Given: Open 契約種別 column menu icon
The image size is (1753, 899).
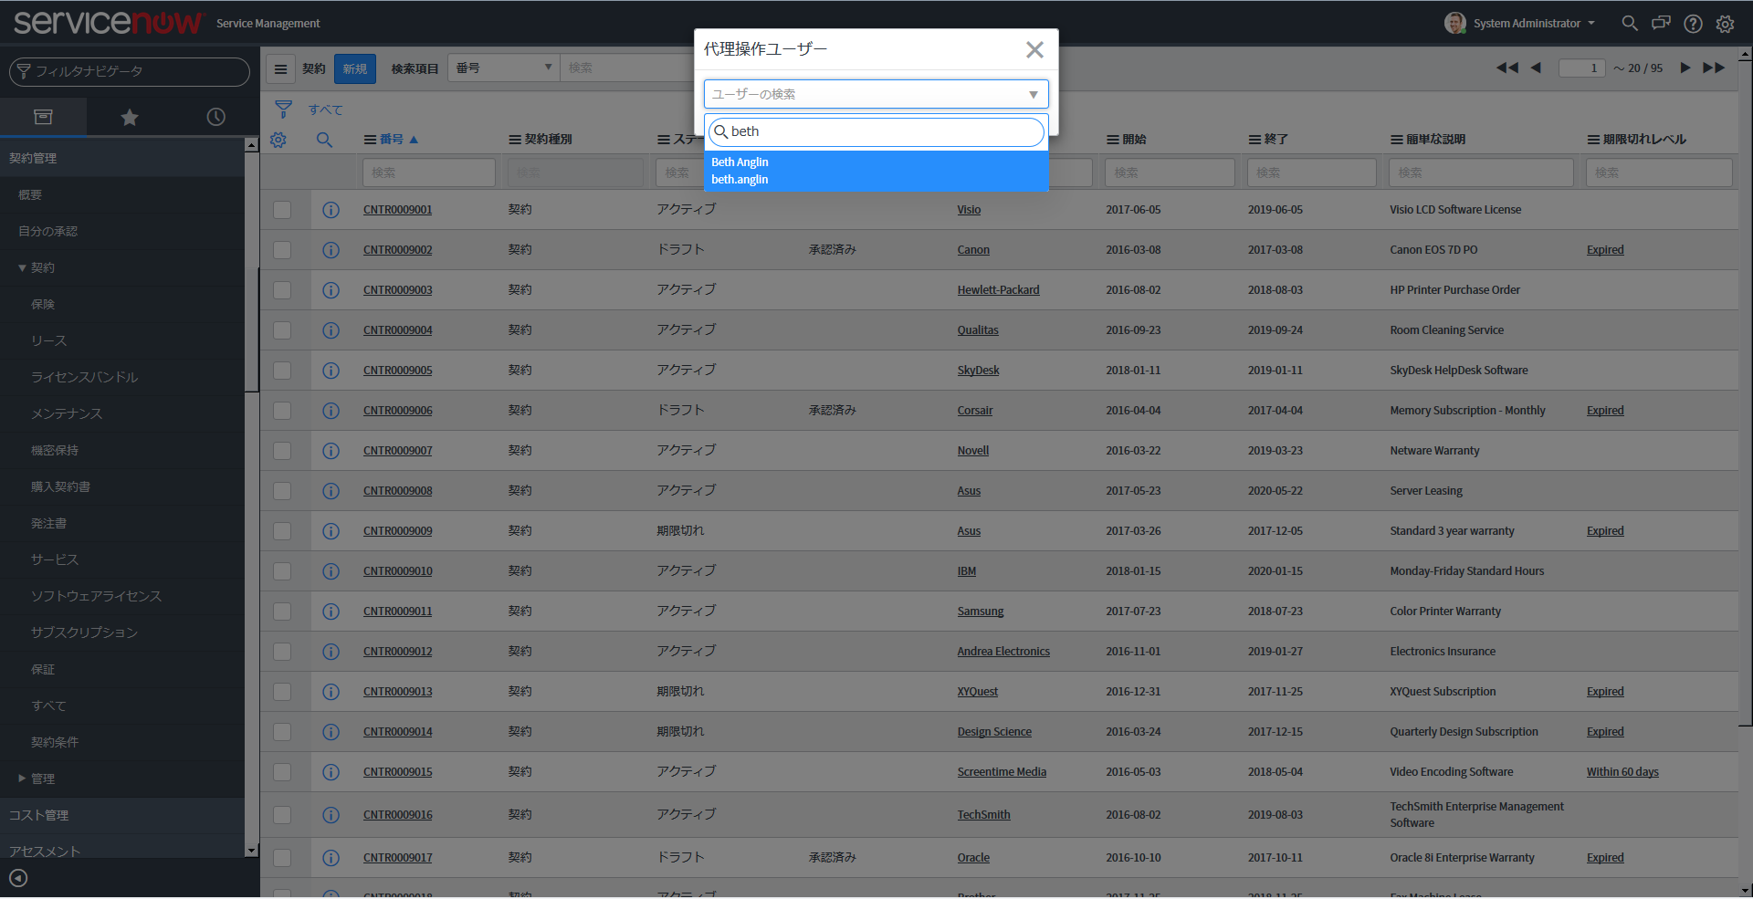Looking at the screenshot, I should click(x=515, y=140).
